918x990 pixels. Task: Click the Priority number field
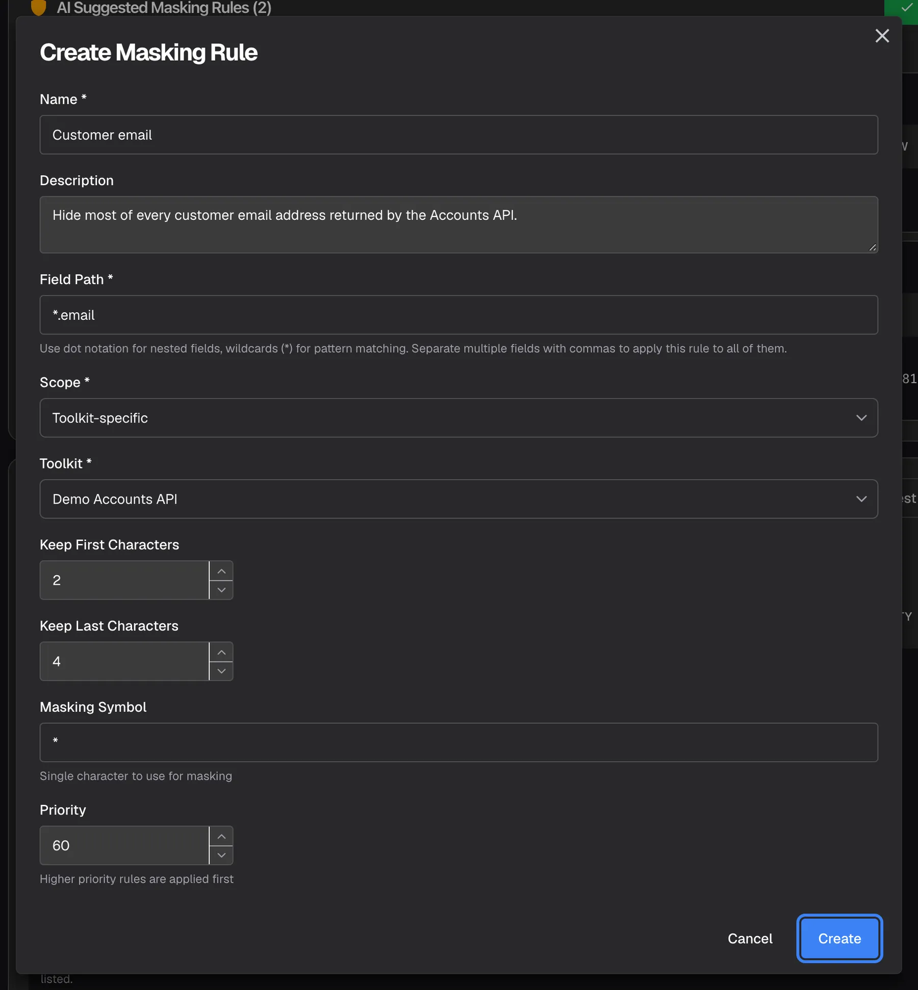(124, 846)
